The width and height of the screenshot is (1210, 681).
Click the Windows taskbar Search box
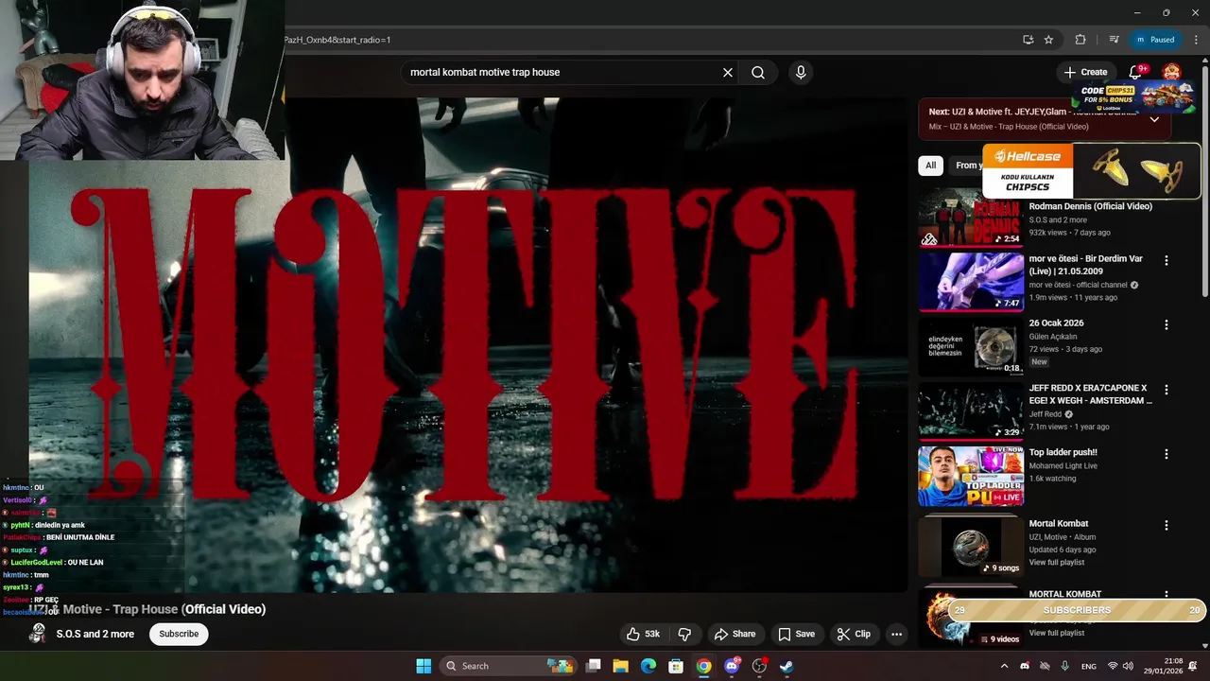[x=510, y=666]
